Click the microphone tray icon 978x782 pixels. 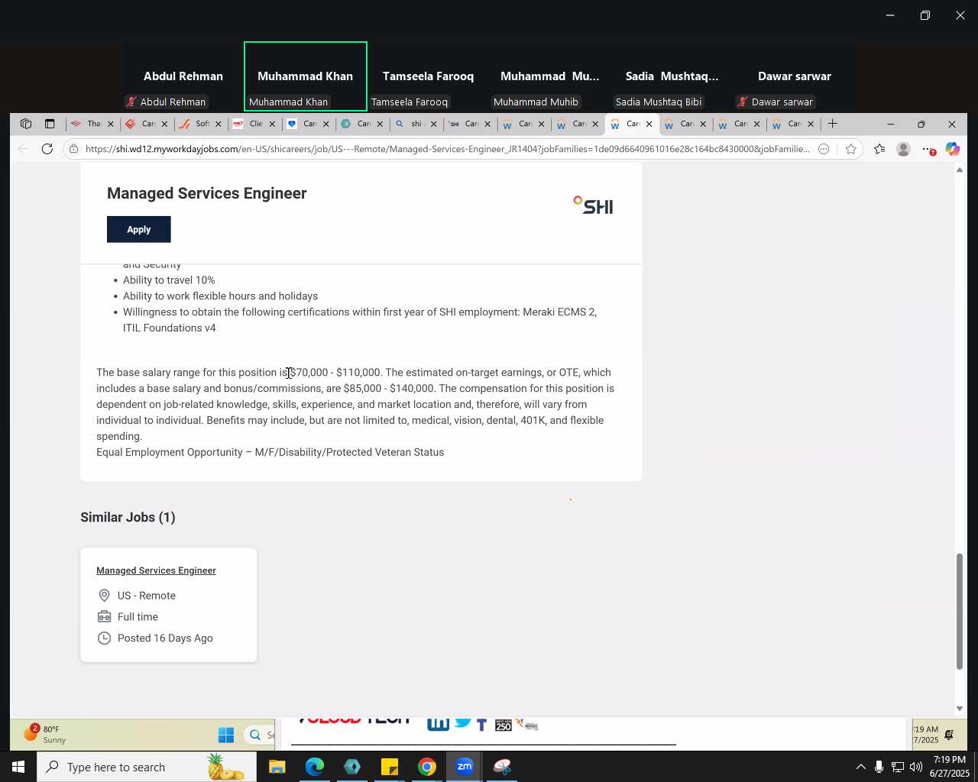click(879, 767)
